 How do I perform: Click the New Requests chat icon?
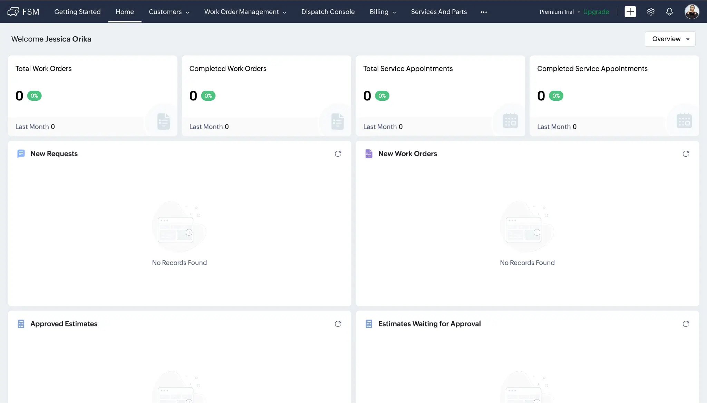pyautogui.click(x=21, y=154)
